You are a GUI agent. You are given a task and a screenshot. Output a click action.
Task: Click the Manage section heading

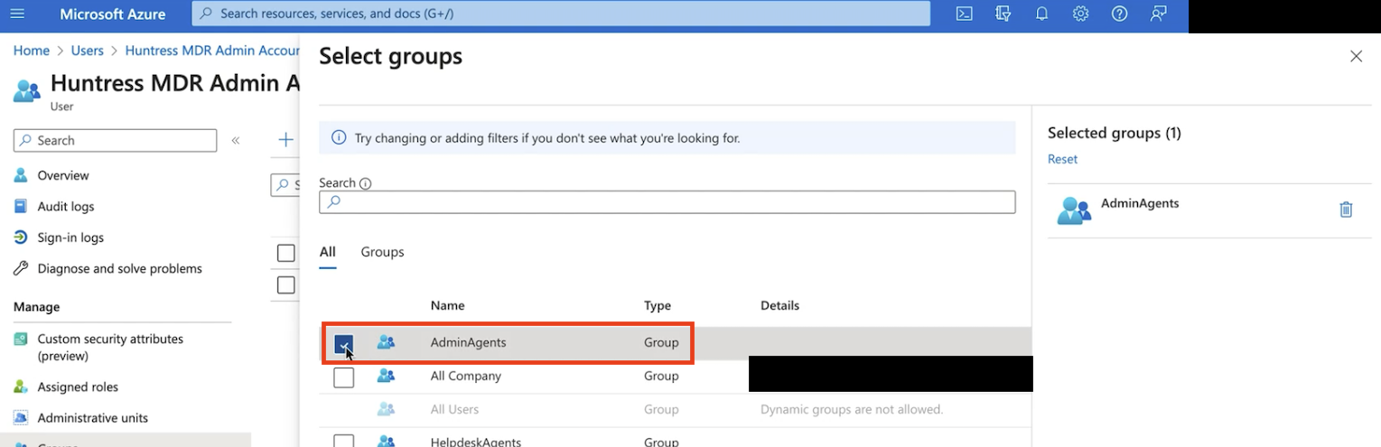pyautogui.click(x=36, y=307)
